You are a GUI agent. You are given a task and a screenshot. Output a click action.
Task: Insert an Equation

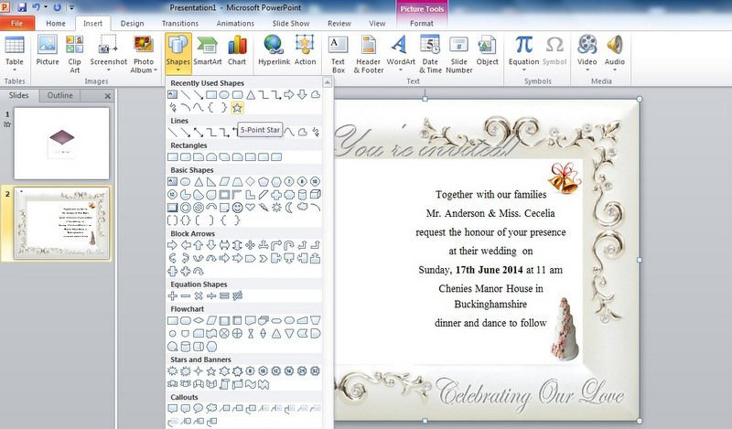[523, 54]
